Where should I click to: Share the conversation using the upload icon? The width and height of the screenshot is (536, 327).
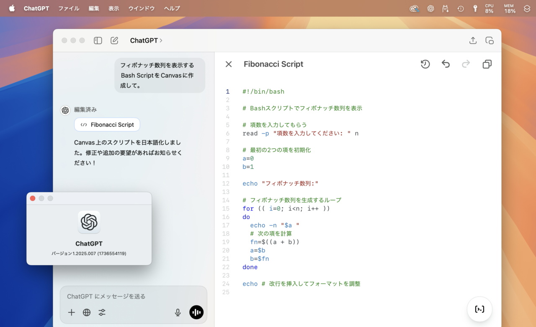473,41
